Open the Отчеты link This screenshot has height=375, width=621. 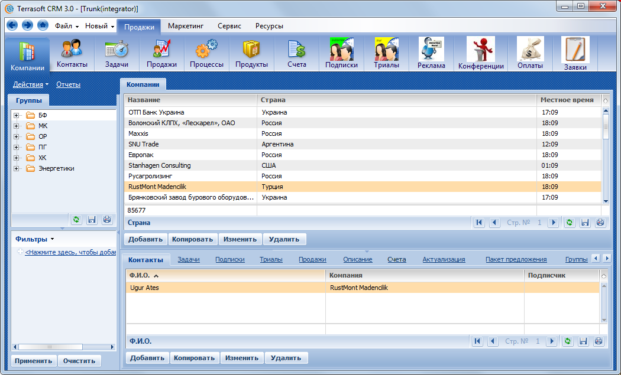click(x=68, y=84)
